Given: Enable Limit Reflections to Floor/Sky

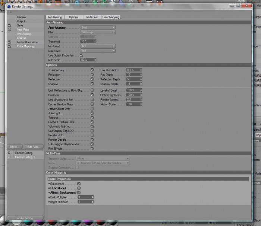Looking at the screenshot, I should click(x=92, y=90).
